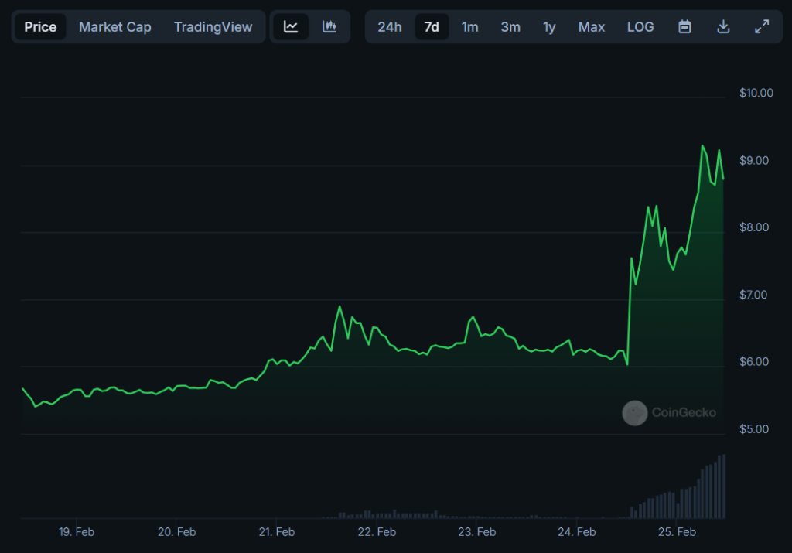Pick the 3m time range
The width and height of the screenshot is (792, 553).
(x=510, y=27)
